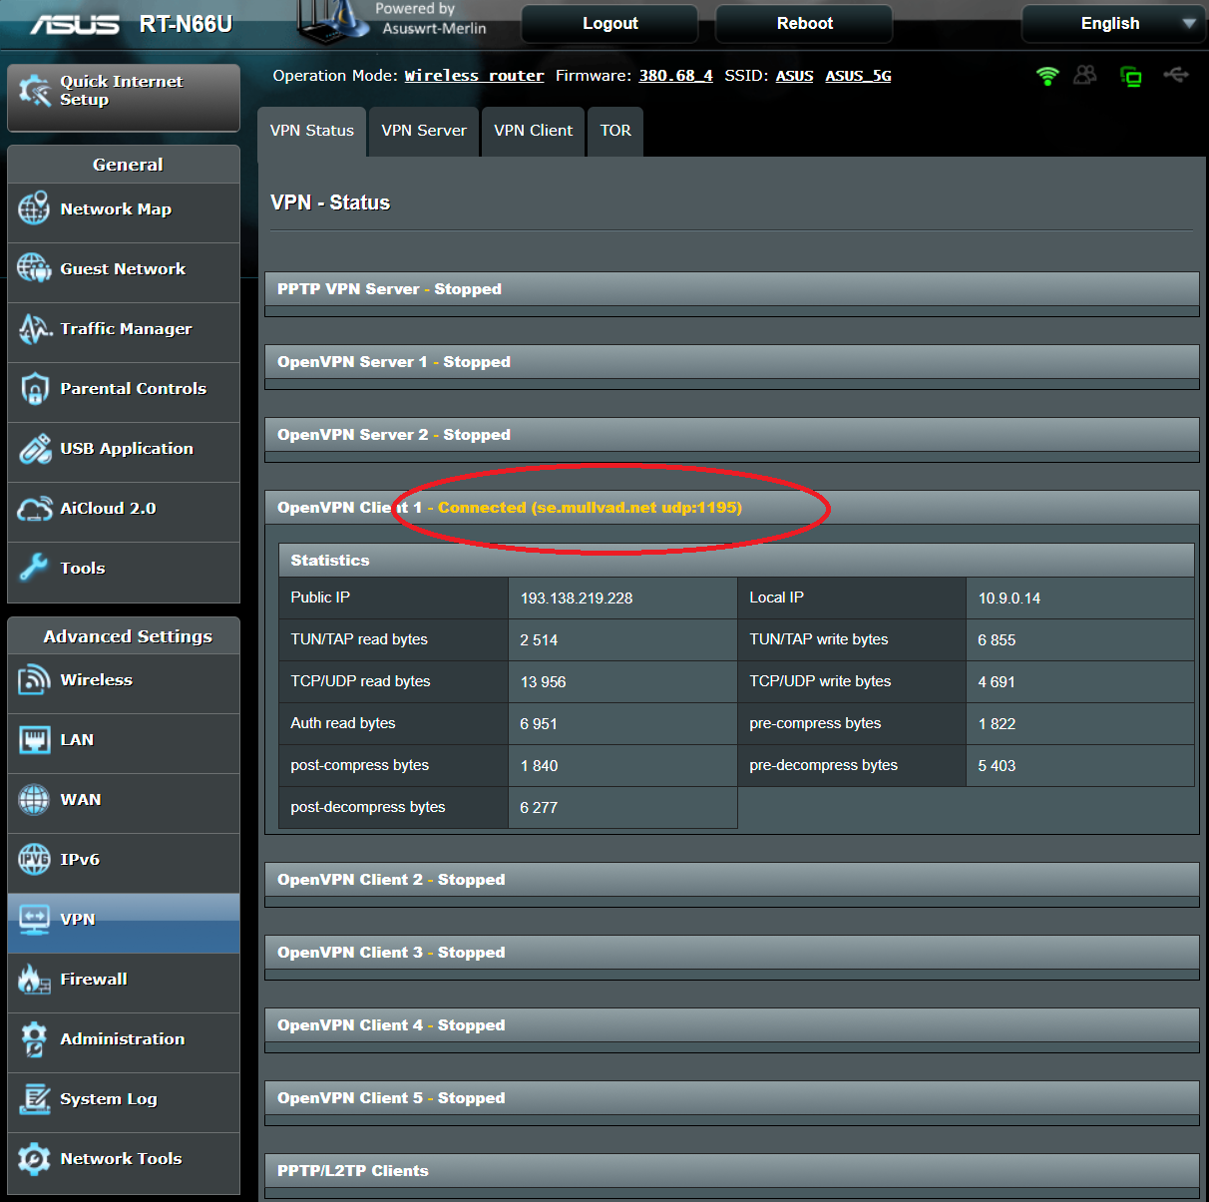Click the firmware version 380.68_4 link
The image size is (1209, 1202).
click(675, 76)
